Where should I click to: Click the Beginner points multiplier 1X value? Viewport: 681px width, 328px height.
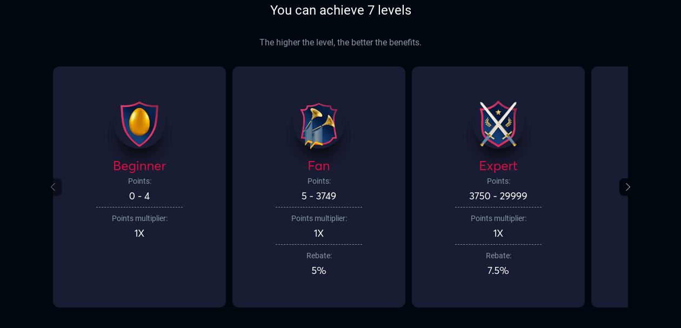tap(139, 233)
